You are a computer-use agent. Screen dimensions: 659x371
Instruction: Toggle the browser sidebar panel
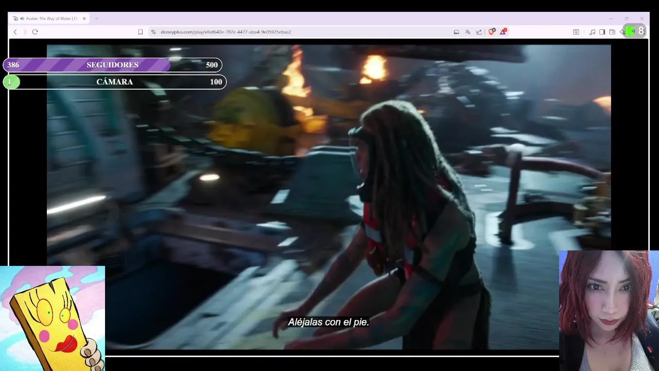[x=602, y=32]
